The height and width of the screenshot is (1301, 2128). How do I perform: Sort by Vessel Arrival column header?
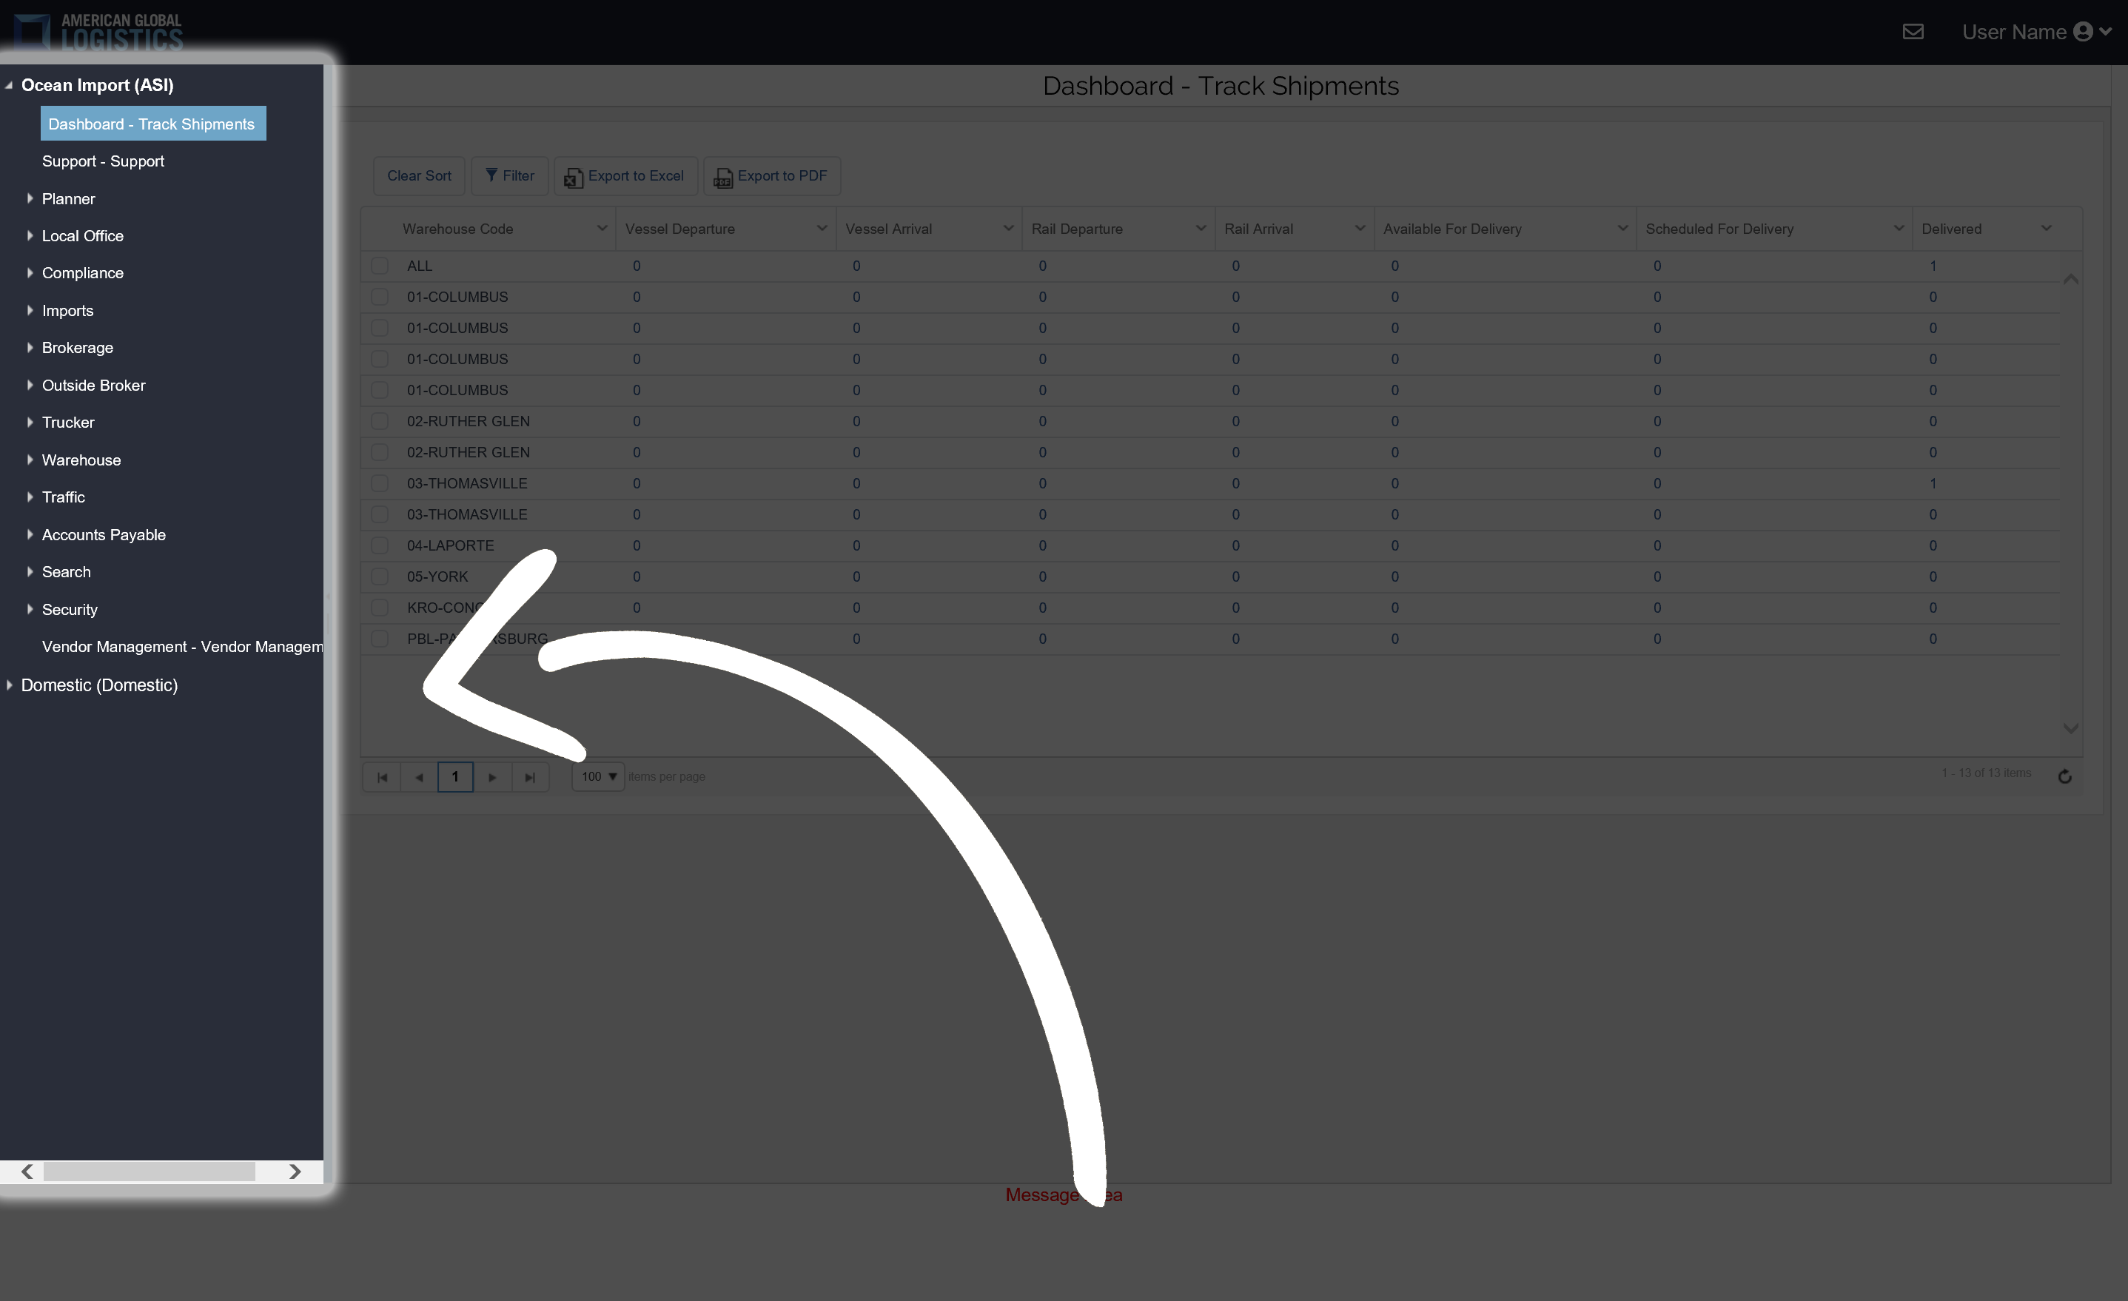[x=889, y=229]
